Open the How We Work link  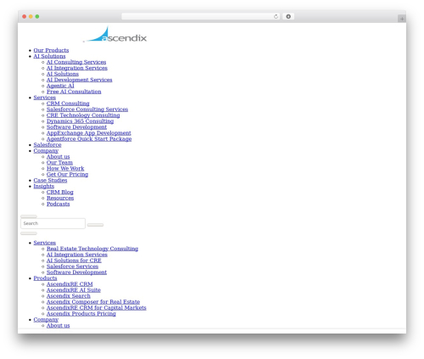coord(65,169)
